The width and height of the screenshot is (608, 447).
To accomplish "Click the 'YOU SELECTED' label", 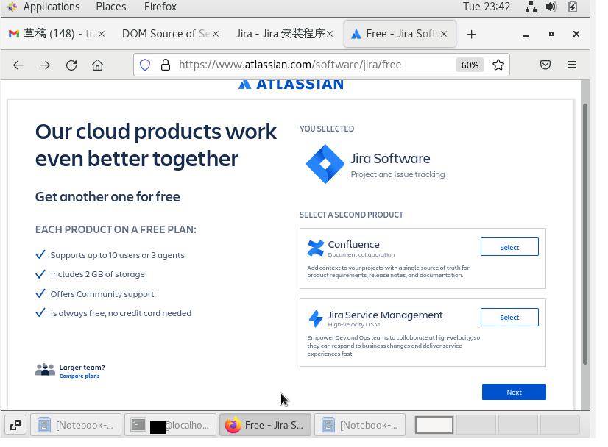I will pyautogui.click(x=327, y=129).
